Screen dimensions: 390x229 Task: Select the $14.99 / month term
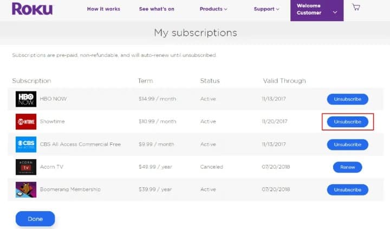coord(158,99)
